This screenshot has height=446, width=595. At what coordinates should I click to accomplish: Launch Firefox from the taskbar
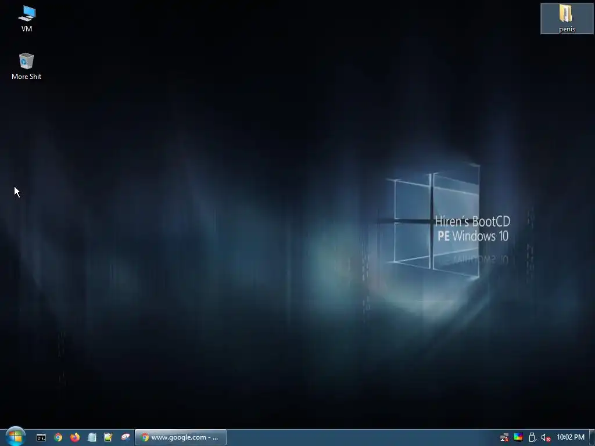[x=75, y=437]
